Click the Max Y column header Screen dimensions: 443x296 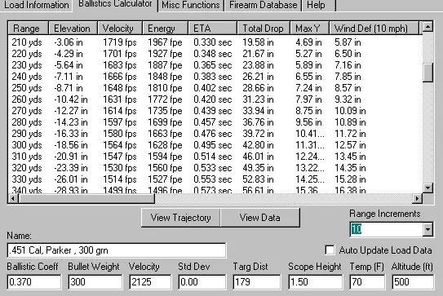(x=310, y=29)
